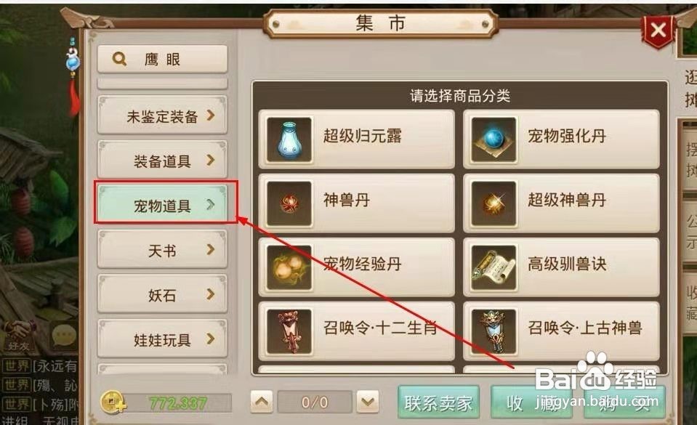Open the 鹰眼 search magnifier
Image resolution: width=697 pixels, height=425 pixels.
point(119,59)
